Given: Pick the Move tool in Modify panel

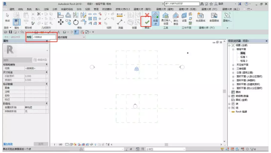Looking at the screenshot, I should 60,22.
